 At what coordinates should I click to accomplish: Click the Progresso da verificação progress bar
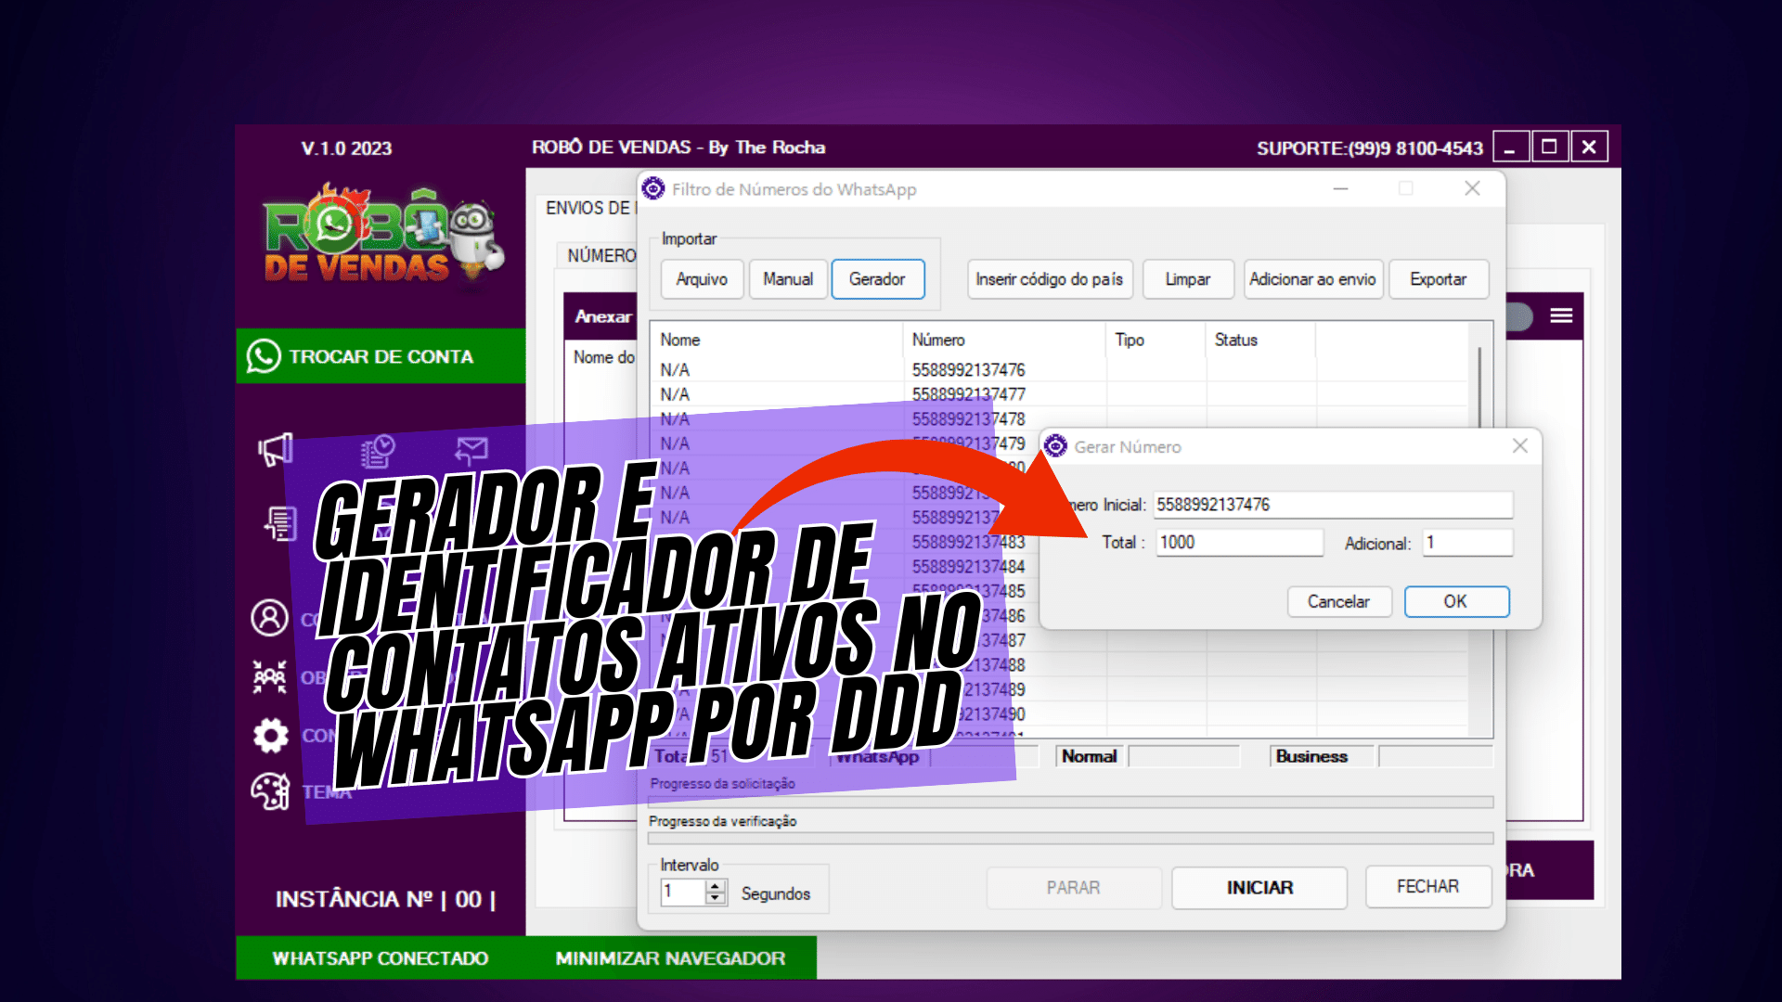pos(1070,839)
